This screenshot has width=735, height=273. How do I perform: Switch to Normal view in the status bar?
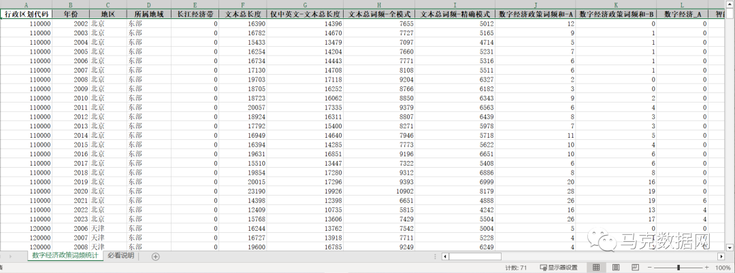pos(596,268)
